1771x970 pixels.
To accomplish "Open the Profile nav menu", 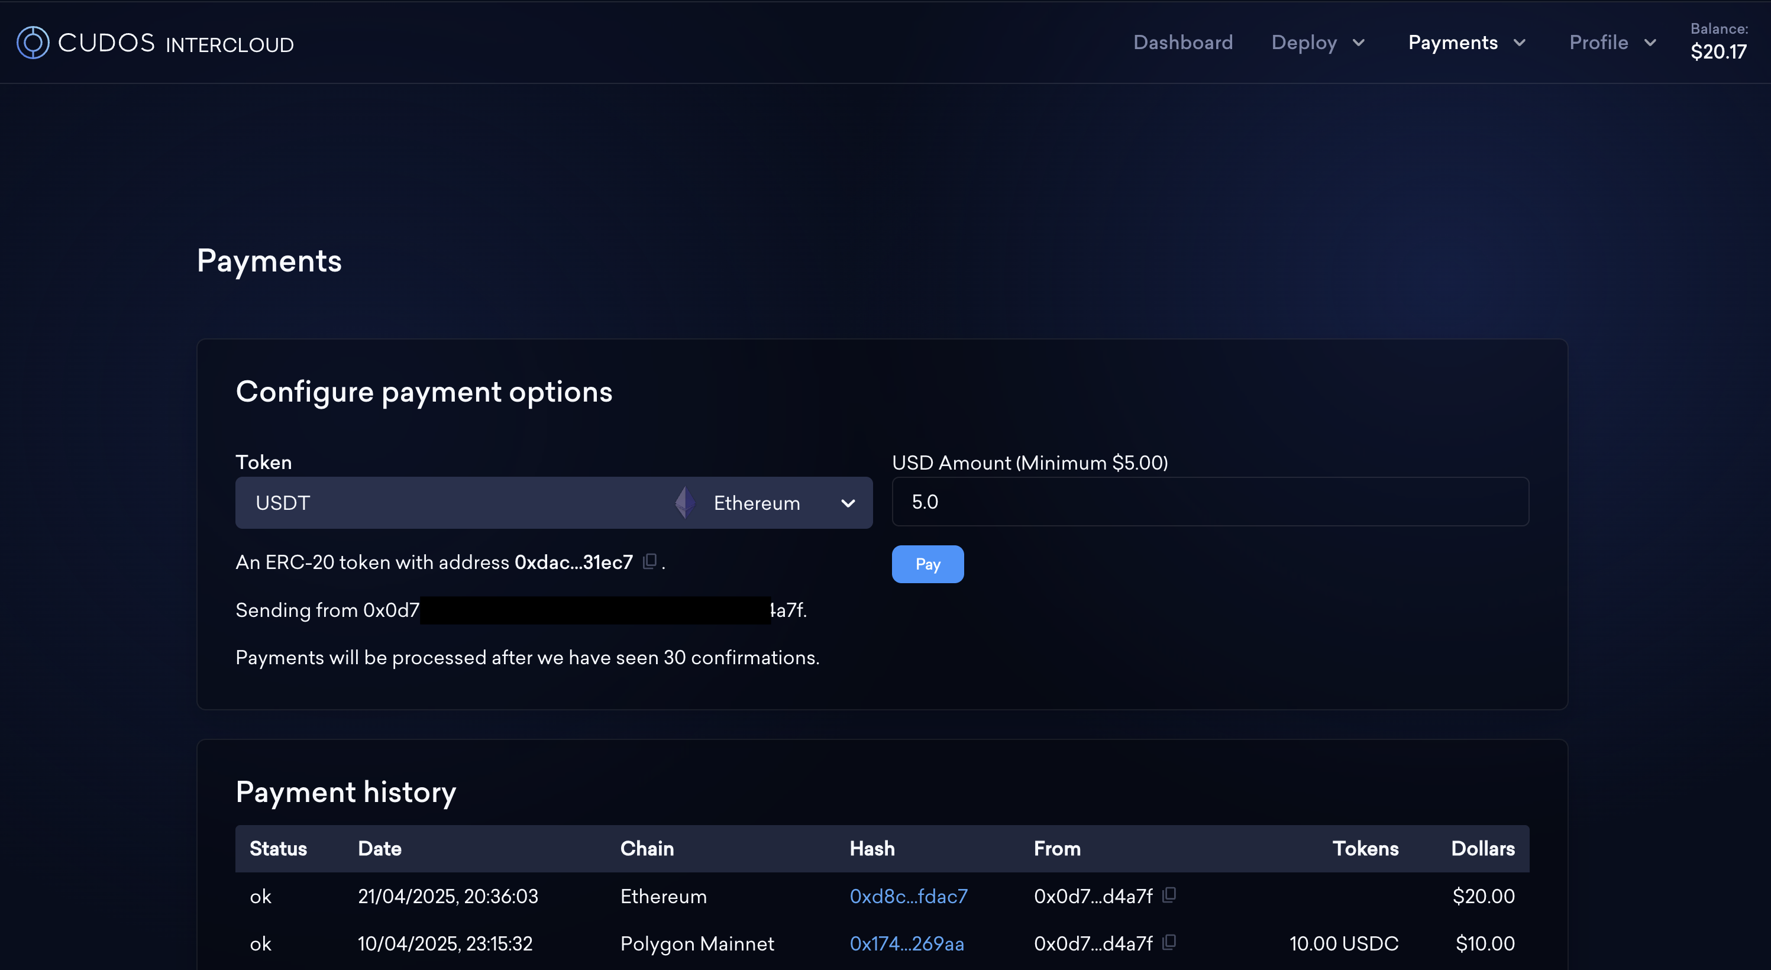I will pyautogui.click(x=1613, y=43).
